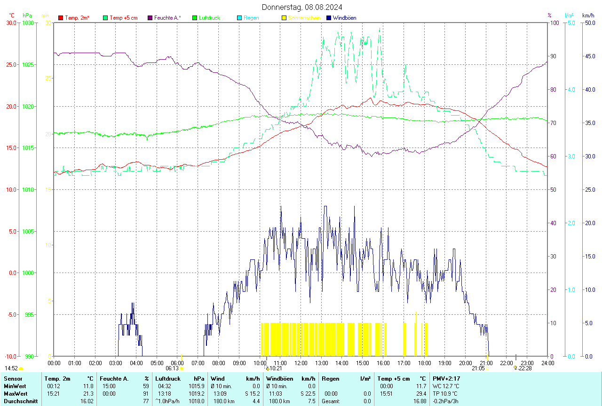The image size is (602, 406).
Task: Click the dark blue Windböen legend swatch
Action: (329, 18)
